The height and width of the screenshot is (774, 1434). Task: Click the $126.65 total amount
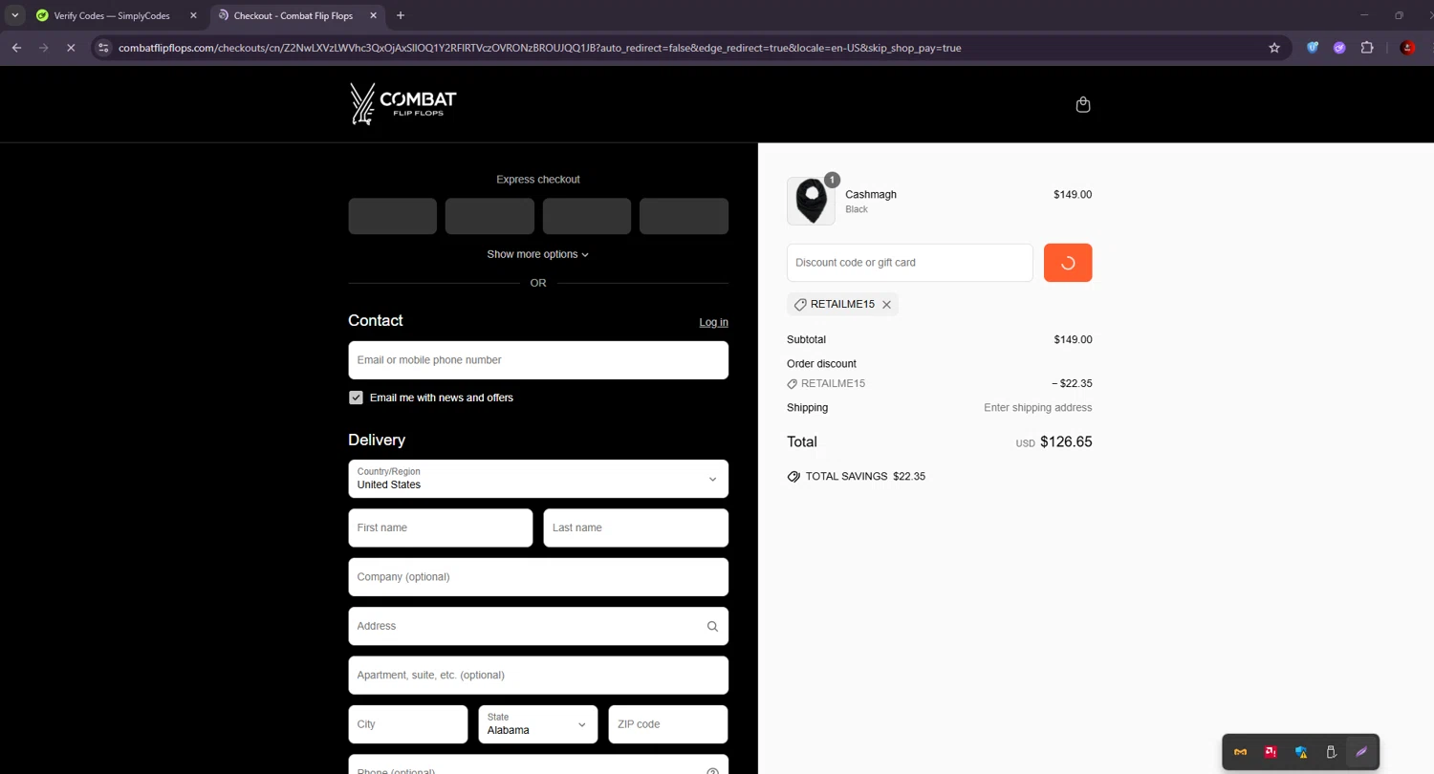tap(1066, 441)
